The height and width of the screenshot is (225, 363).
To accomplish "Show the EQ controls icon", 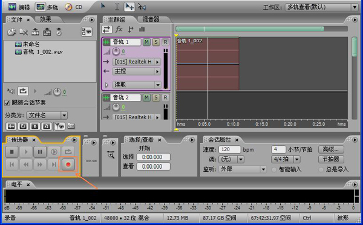I will tap(142, 30).
